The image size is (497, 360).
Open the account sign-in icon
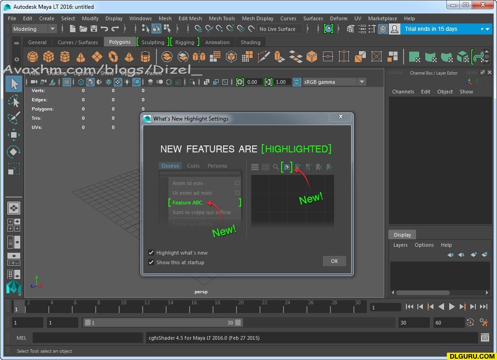394,29
